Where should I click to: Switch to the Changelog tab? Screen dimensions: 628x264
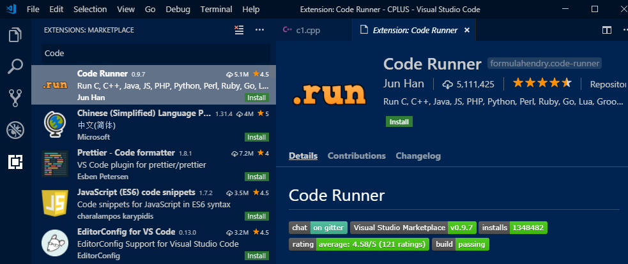point(418,156)
